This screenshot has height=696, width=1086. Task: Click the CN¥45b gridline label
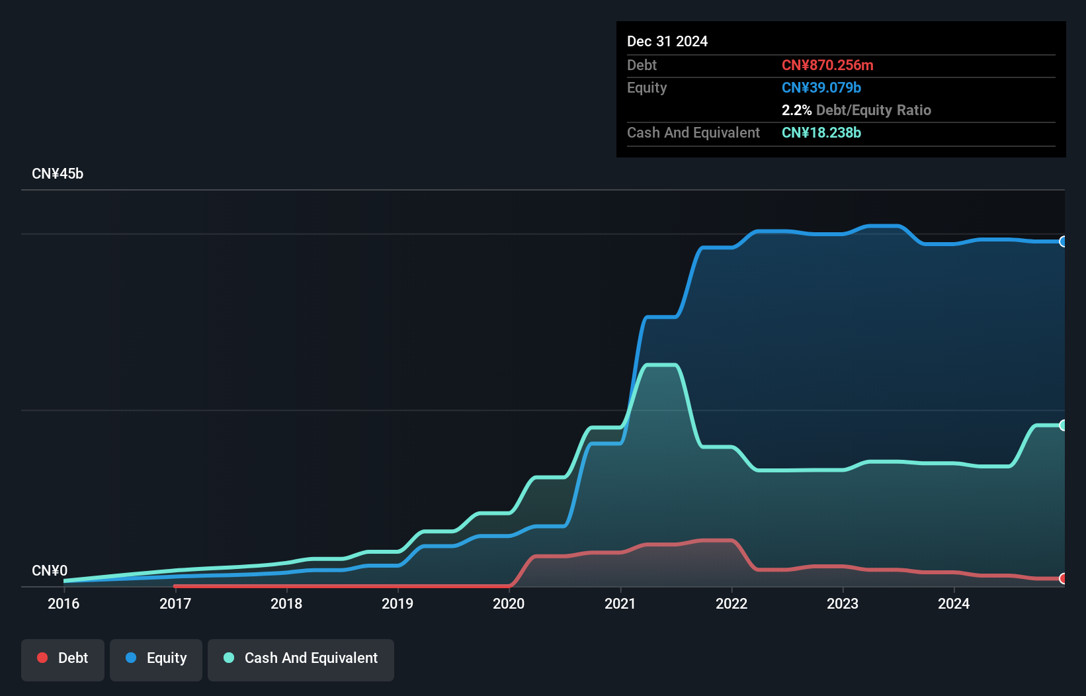pyautogui.click(x=58, y=173)
